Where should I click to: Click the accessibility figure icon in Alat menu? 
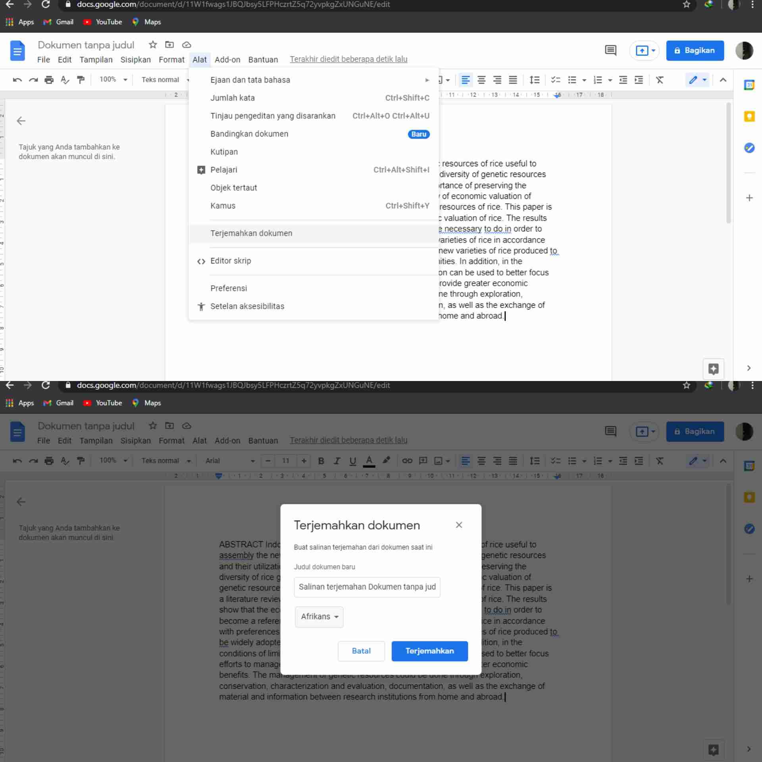201,306
